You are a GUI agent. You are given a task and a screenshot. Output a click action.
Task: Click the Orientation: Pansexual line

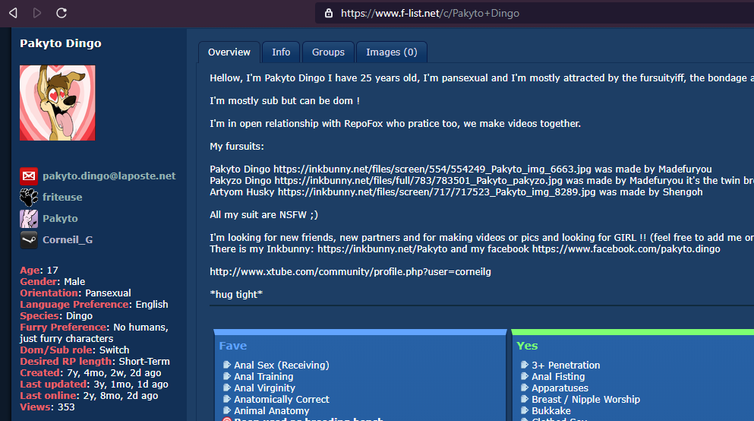pyautogui.click(x=75, y=293)
